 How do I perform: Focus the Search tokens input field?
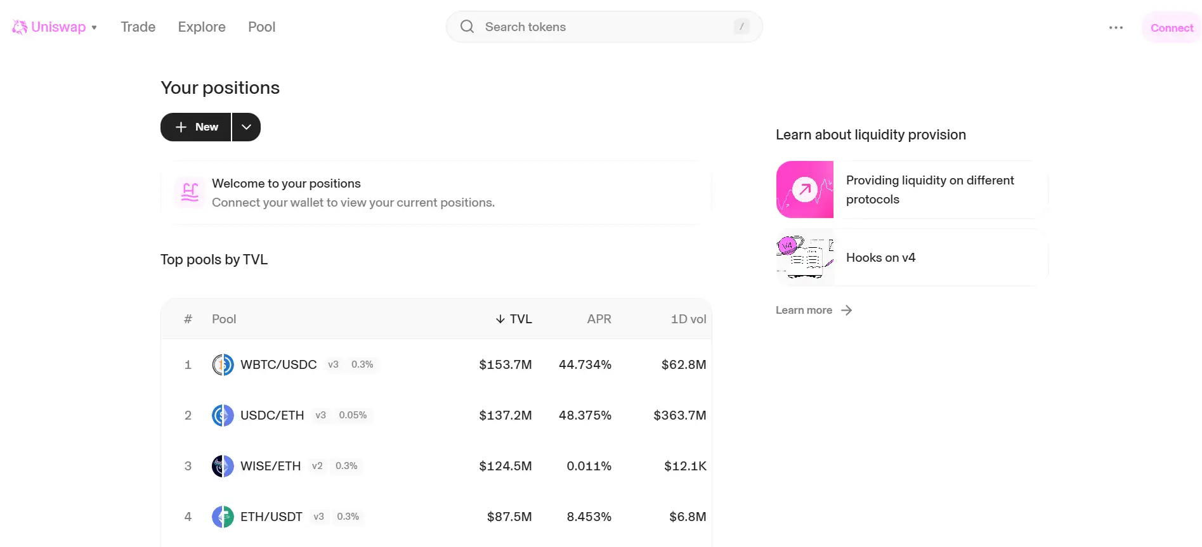point(603,27)
